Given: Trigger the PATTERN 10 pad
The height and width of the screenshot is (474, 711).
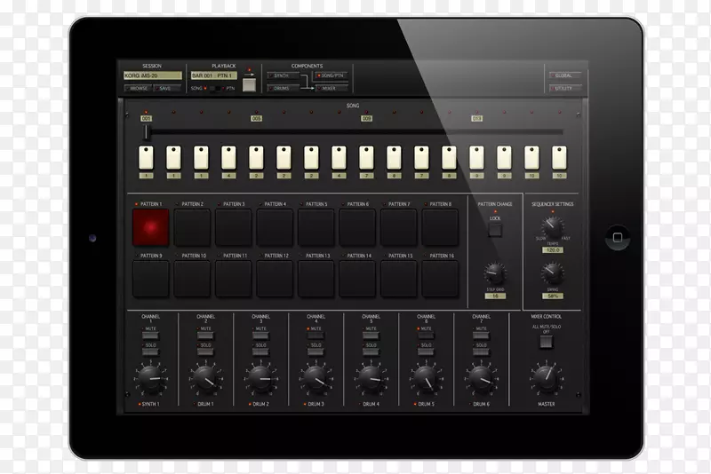Looking at the screenshot, I should coord(192,279).
